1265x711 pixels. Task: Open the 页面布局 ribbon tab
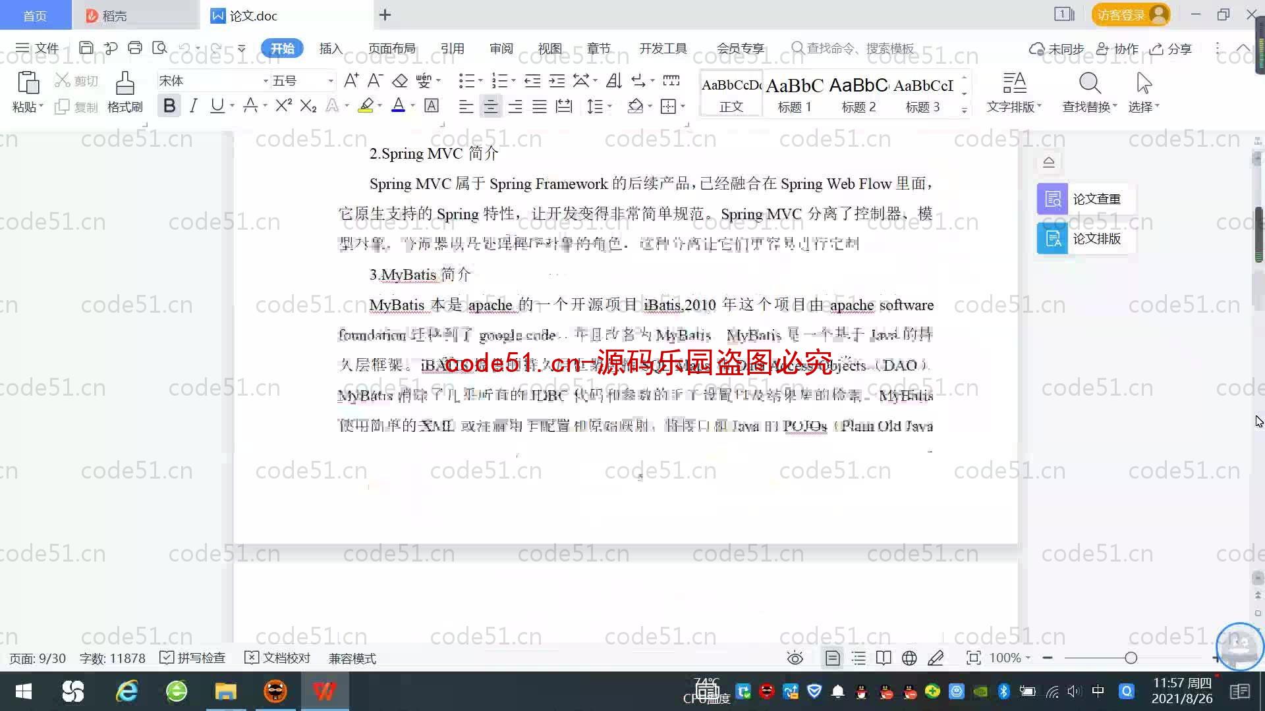(x=391, y=49)
